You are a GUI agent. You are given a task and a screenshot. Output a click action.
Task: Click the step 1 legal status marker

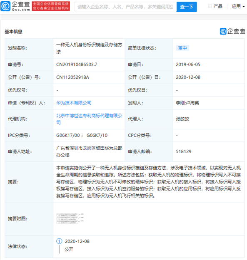point(59,241)
